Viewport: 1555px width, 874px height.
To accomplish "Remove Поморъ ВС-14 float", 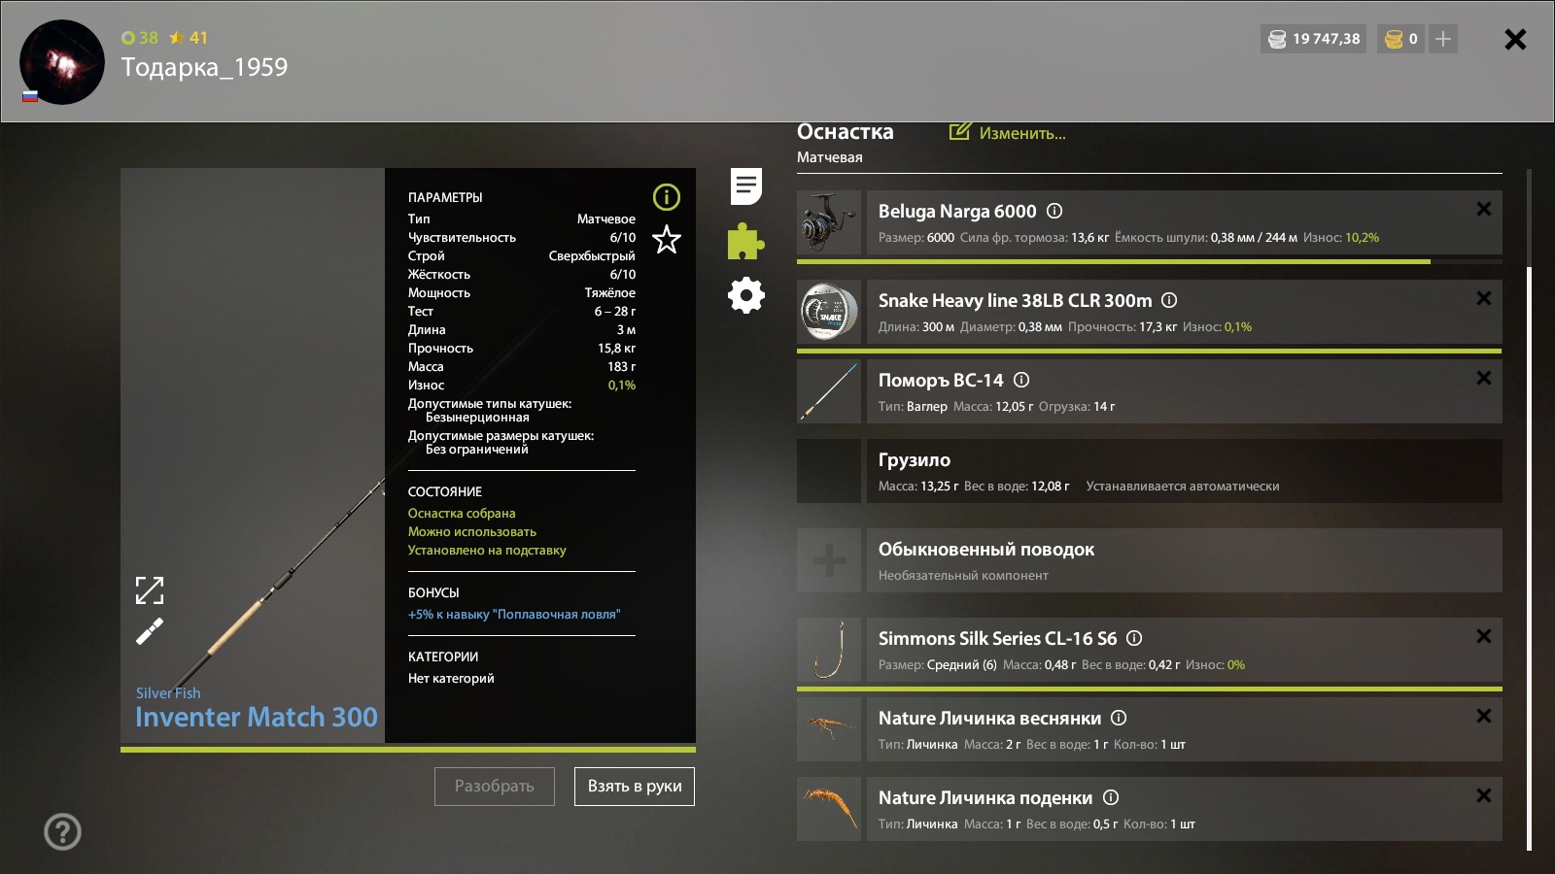I will pos(1484,378).
